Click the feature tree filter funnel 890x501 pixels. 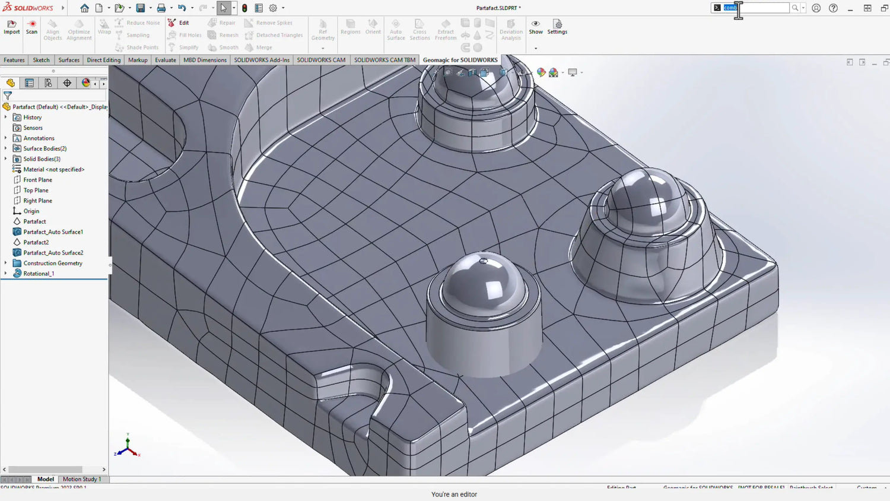8,95
